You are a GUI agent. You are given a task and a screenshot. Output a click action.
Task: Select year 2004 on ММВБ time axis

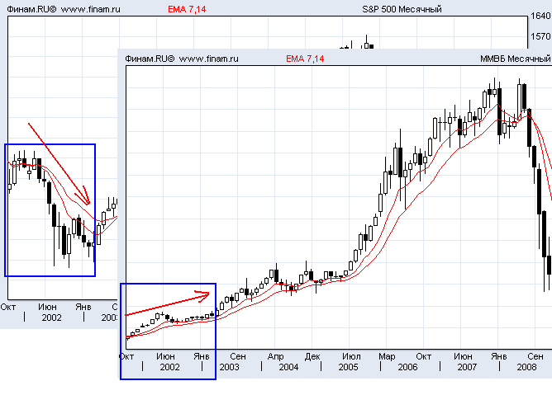[288, 367]
